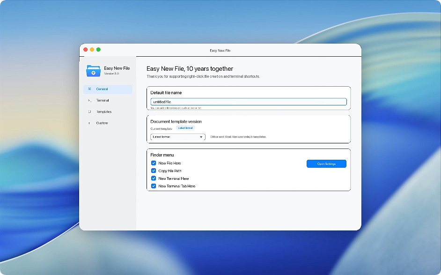Click the 'Easy New File, 10 years together' heading
The width and height of the screenshot is (441, 275).
click(190, 69)
